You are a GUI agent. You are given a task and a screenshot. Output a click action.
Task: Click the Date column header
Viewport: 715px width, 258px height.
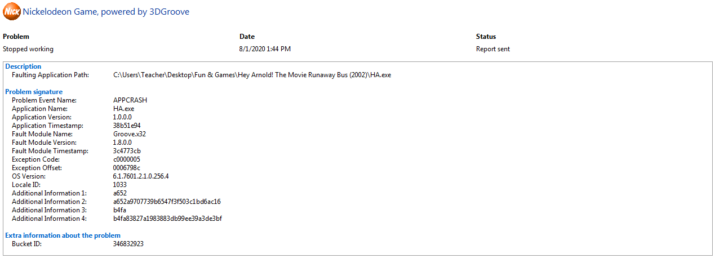[247, 37]
